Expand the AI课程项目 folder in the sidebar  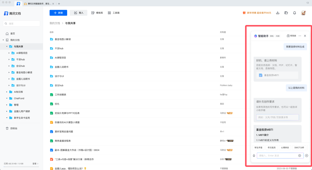pyautogui.click(x=9, y=53)
